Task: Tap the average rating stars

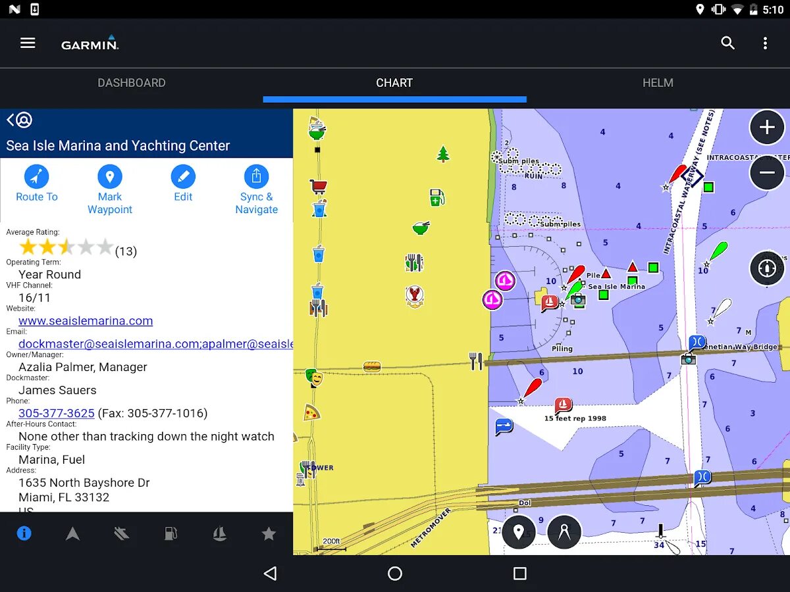Action: tap(66, 247)
